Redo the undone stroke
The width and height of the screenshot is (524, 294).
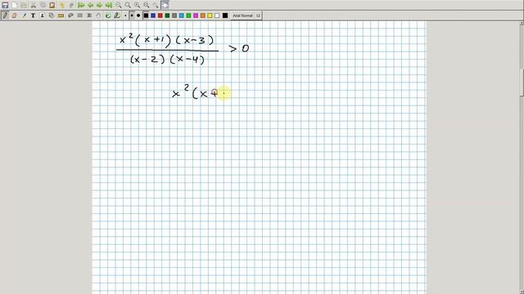click(71, 6)
